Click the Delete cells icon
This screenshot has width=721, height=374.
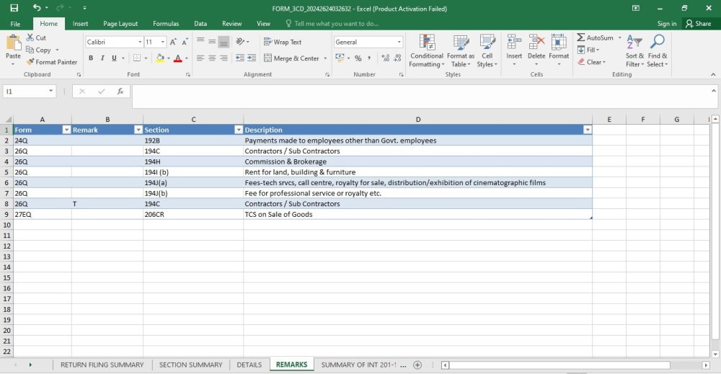(x=536, y=43)
